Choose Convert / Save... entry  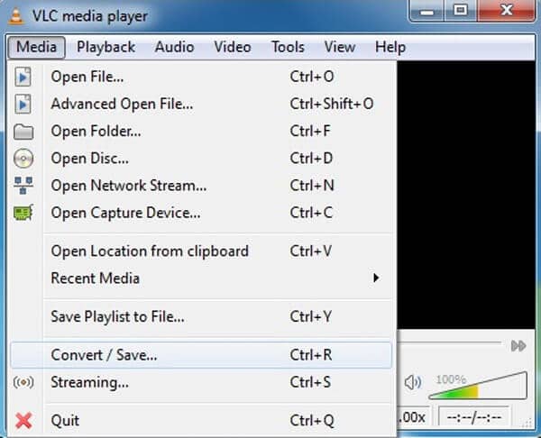point(201,355)
